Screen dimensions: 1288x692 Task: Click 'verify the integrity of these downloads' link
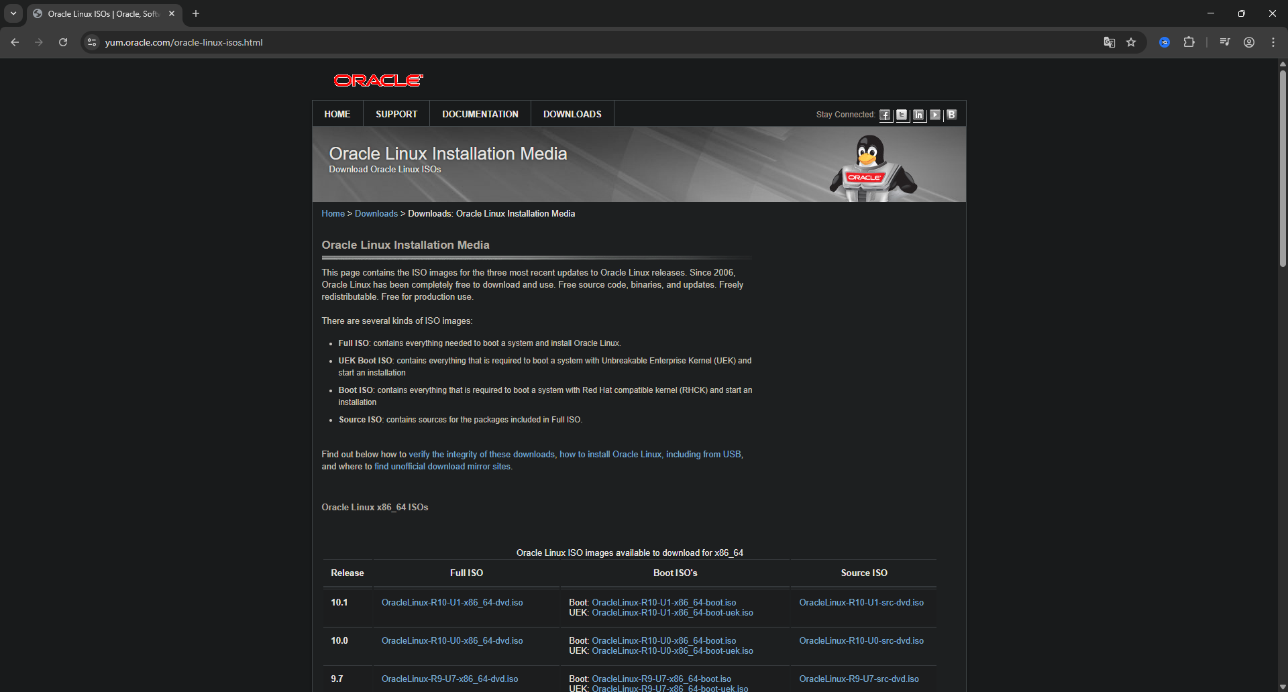click(x=482, y=455)
